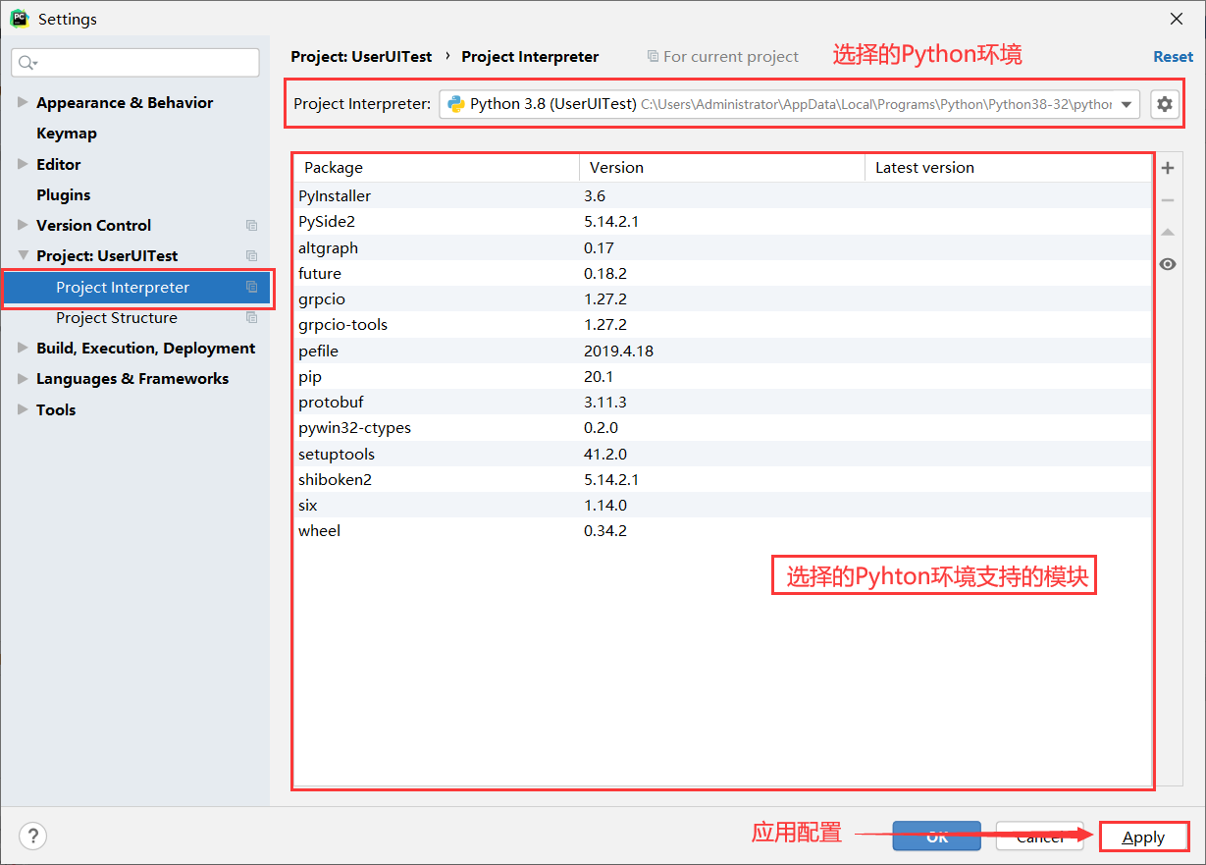Collapse the Project: UserUITest tree node
Image resolution: width=1206 pixels, height=865 pixels.
tap(22, 255)
